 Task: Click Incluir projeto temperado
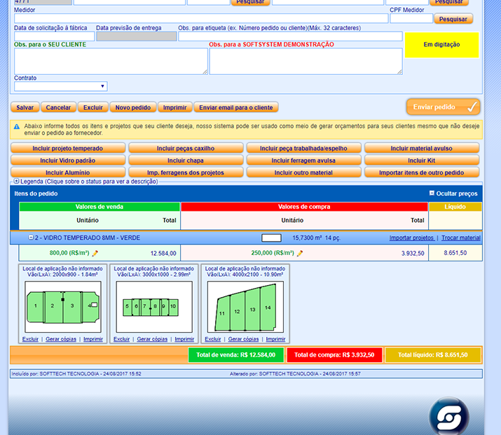pos(68,149)
